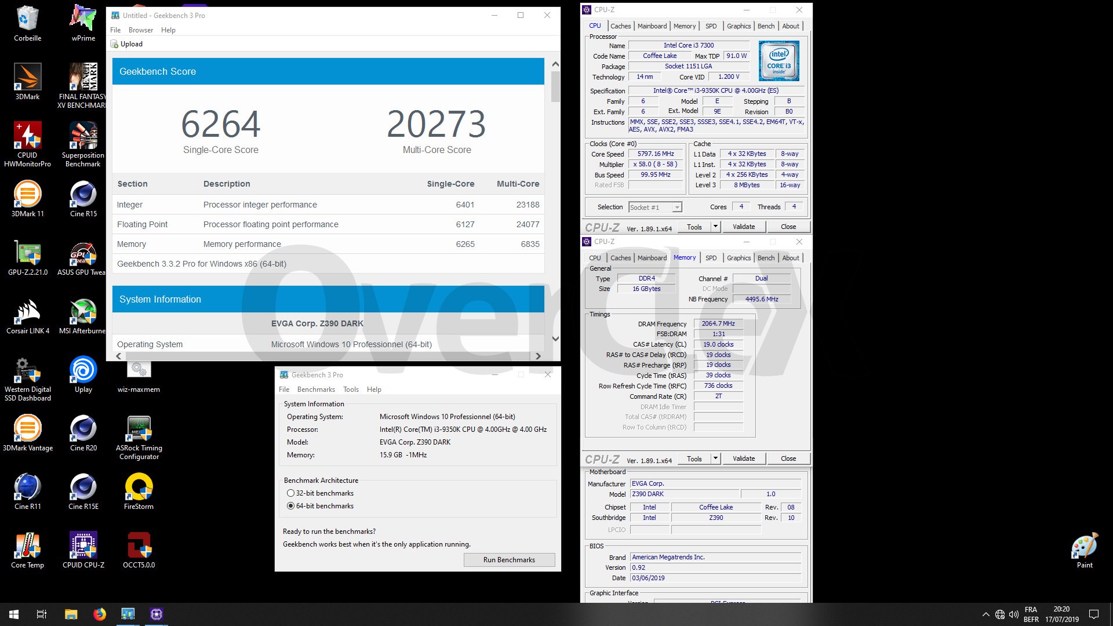
Task: Launch ASRock Timing Configurator
Action: [139, 437]
